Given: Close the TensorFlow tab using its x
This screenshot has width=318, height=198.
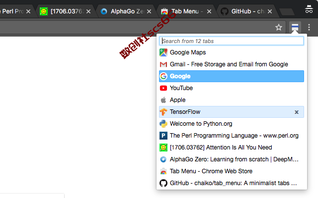Looking at the screenshot, I should pyautogui.click(x=297, y=112).
